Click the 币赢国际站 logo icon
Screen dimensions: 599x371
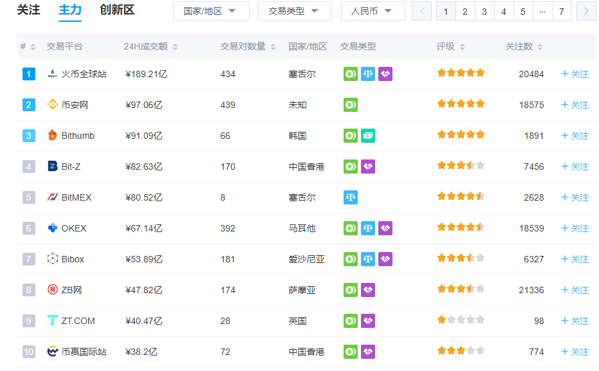[x=52, y=352]
